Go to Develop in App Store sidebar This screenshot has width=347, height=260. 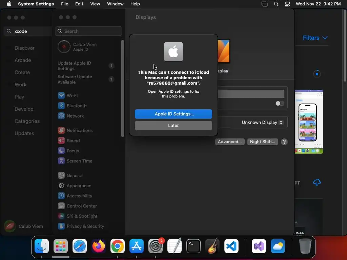24,109
